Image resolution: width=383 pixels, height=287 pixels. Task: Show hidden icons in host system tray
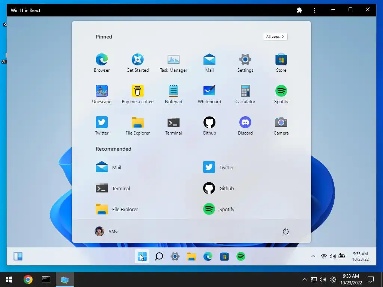[304, 280]
